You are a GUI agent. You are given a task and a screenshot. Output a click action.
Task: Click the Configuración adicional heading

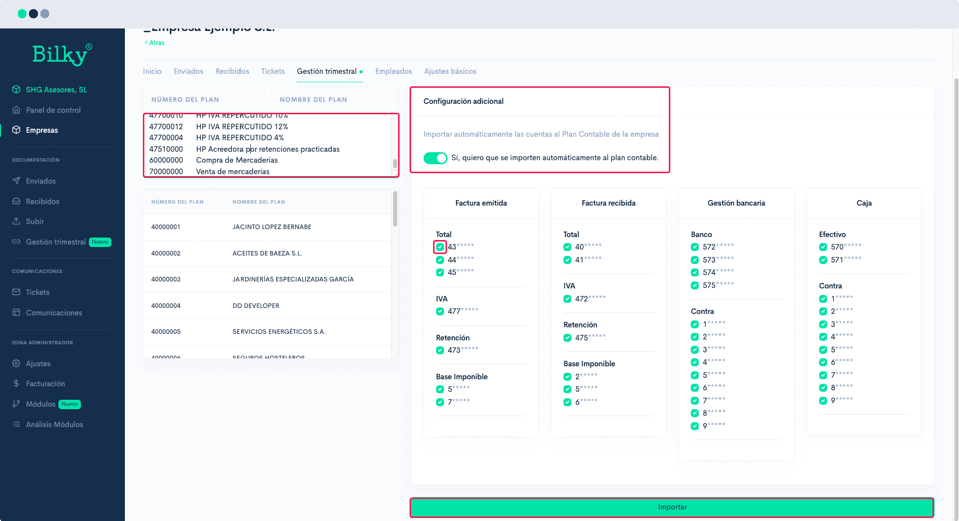463,101
